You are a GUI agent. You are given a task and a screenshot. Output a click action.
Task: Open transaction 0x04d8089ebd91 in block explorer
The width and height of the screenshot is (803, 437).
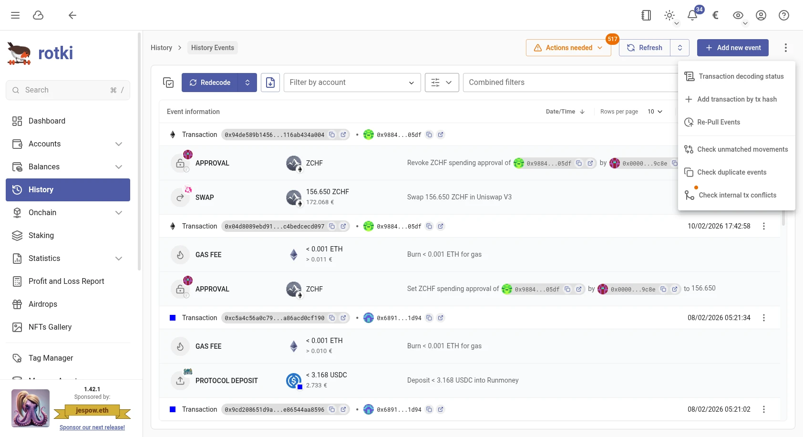pyautogui.click(x=344, y=226)
